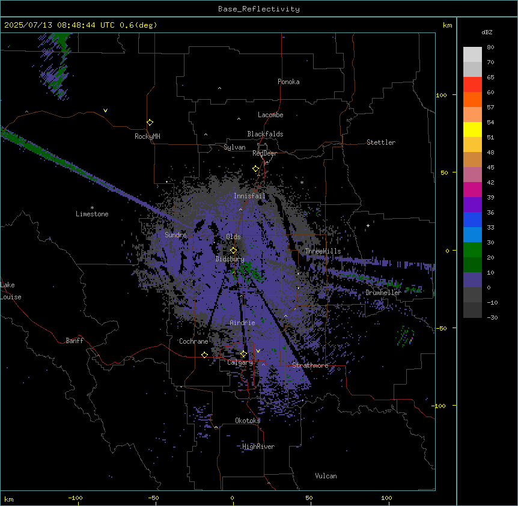The height and width of the screenshot is (506, 518).
Task: Select the purple 10 dBZ legend color
Action: coord(472,280)
